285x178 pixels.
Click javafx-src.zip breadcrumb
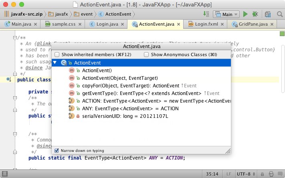click(x=23, y=14)
